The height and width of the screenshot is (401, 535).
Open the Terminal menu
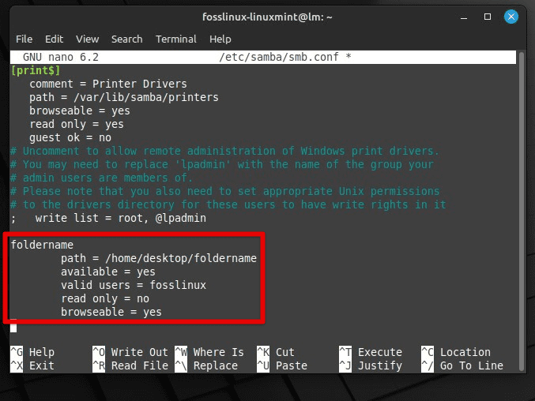[x=176, y=39]
